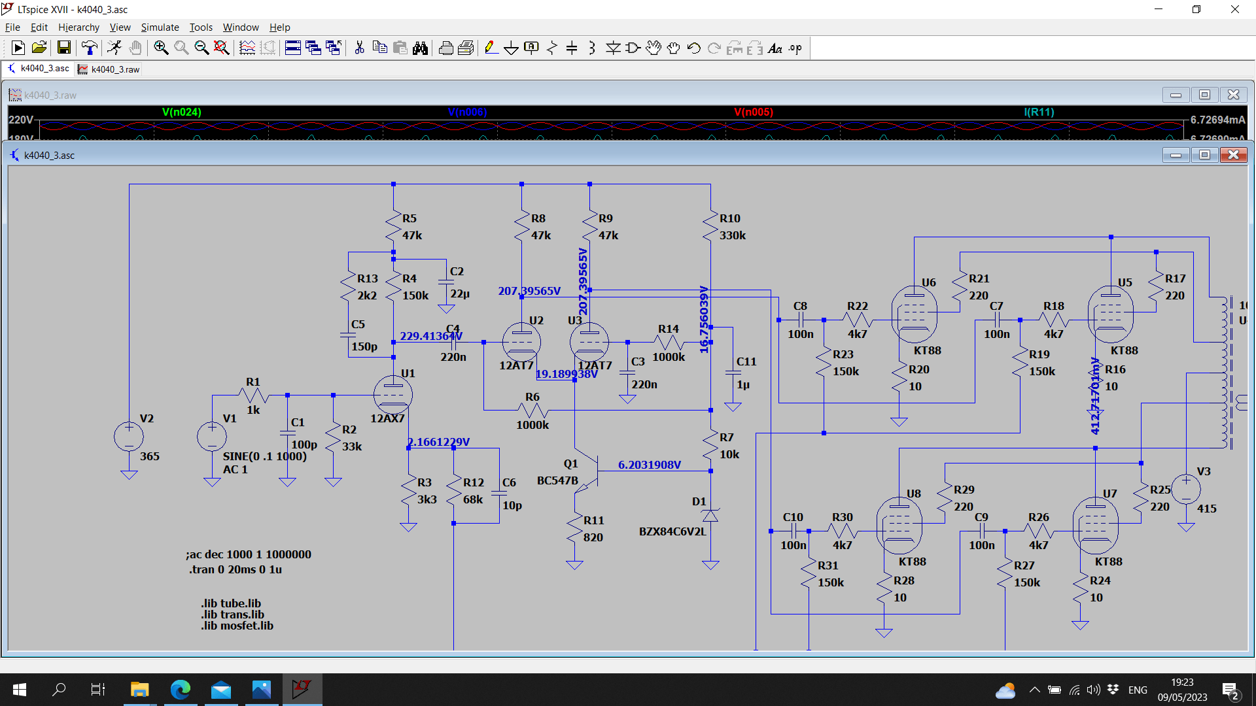This screenshot has height=706, width=1256.
Task: Select the Text Aa tool
Action: coord(775,48)
